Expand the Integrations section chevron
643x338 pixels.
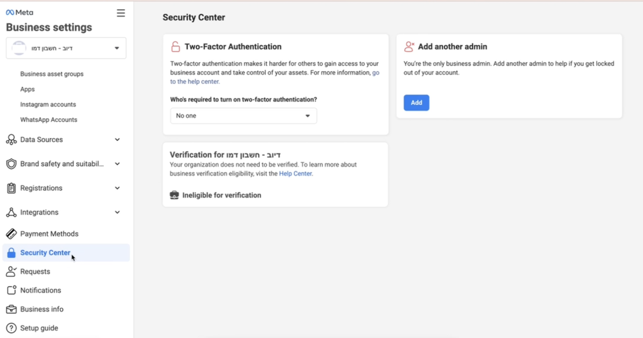click(x=117, y=212)
